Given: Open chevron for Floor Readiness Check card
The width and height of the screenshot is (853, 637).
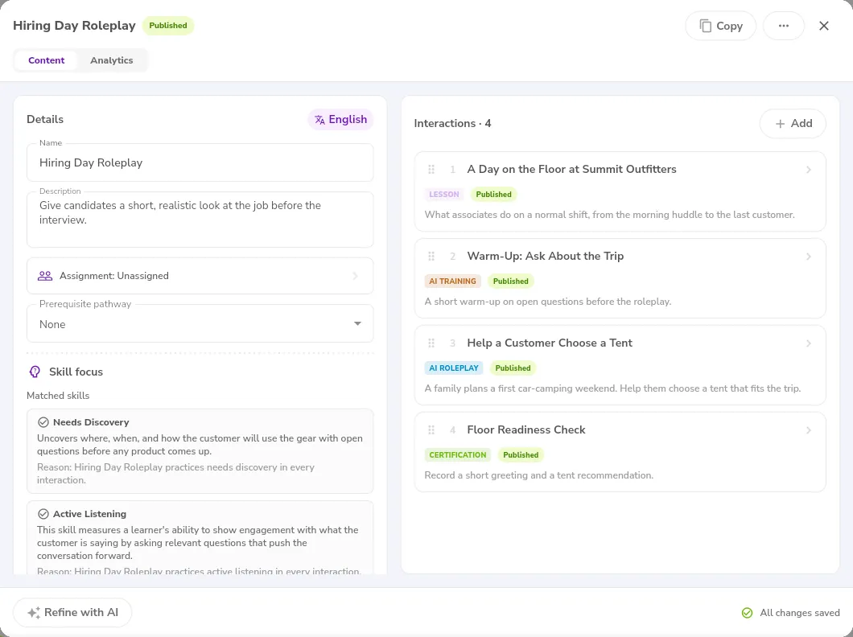Looking at the screenshot, I should point(809,430).
